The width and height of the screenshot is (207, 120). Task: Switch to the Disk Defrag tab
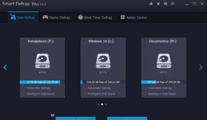pyautogui.click(x=23, y=17)
